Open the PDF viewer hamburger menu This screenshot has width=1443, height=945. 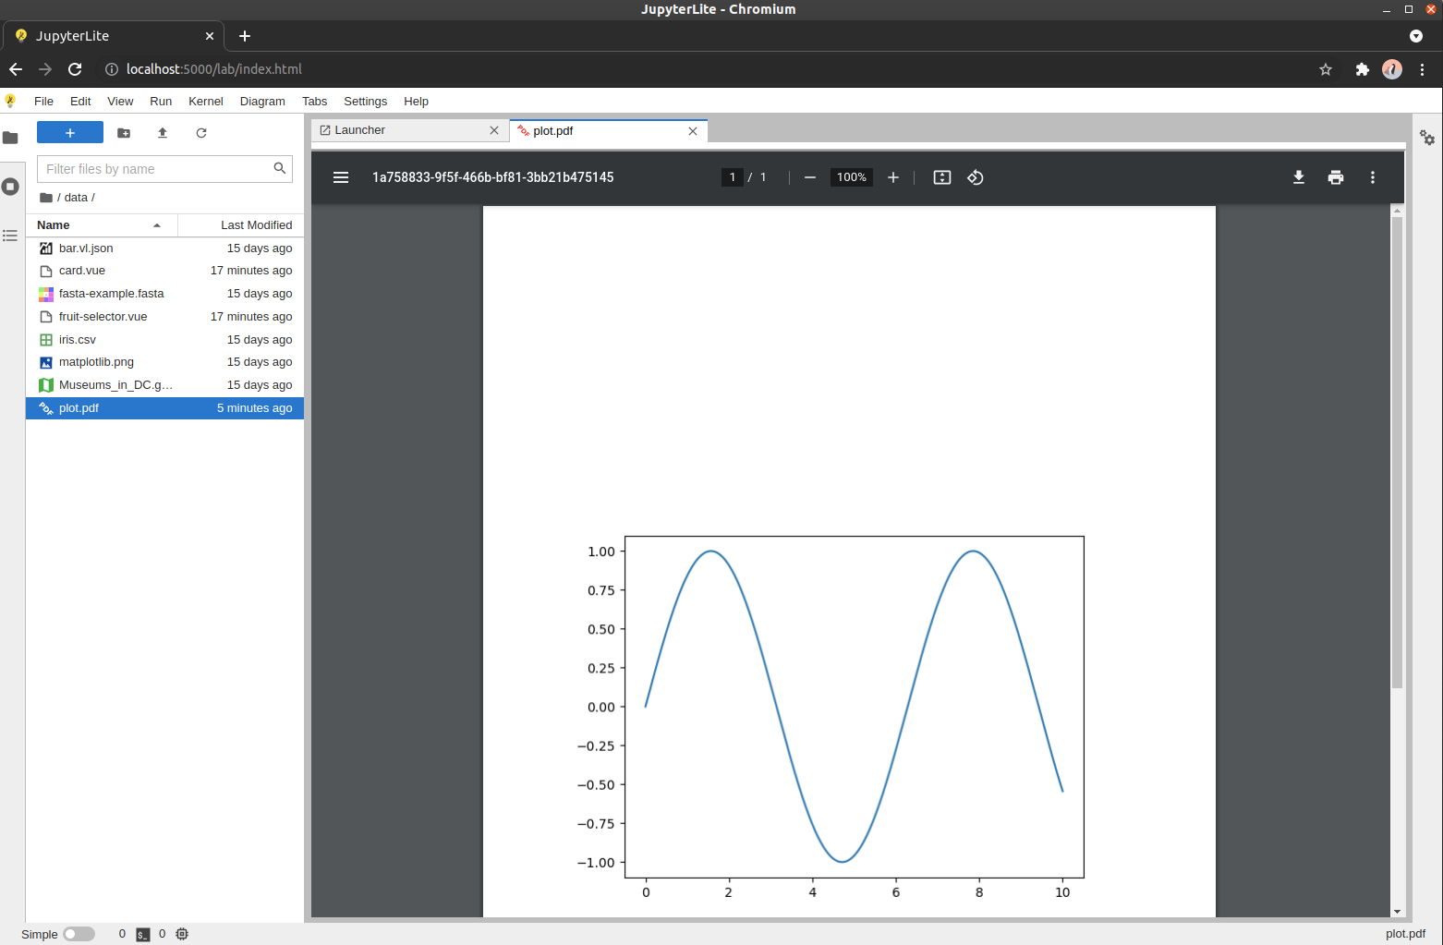(341, 177)
